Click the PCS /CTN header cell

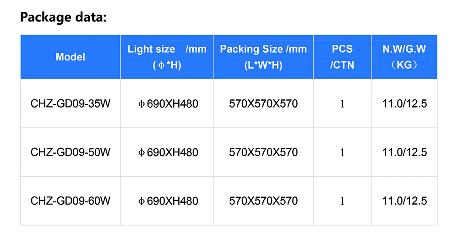(342, 57)
